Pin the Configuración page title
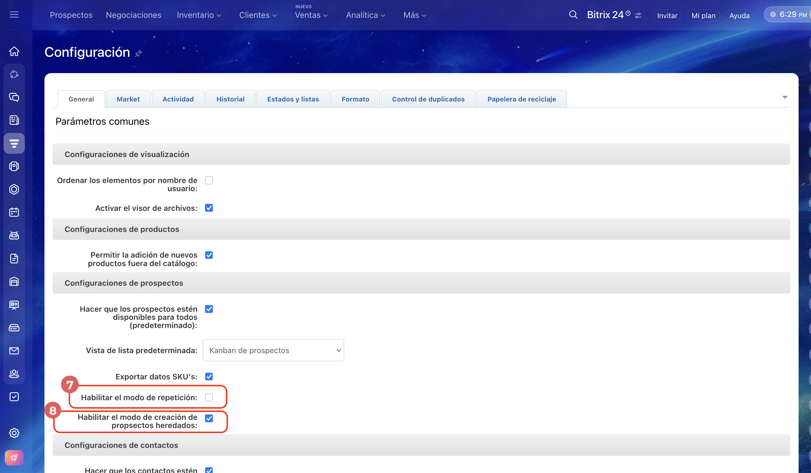The height and width of the screenshot is (473, 811). pyautogui.click(x=138, y=53)
